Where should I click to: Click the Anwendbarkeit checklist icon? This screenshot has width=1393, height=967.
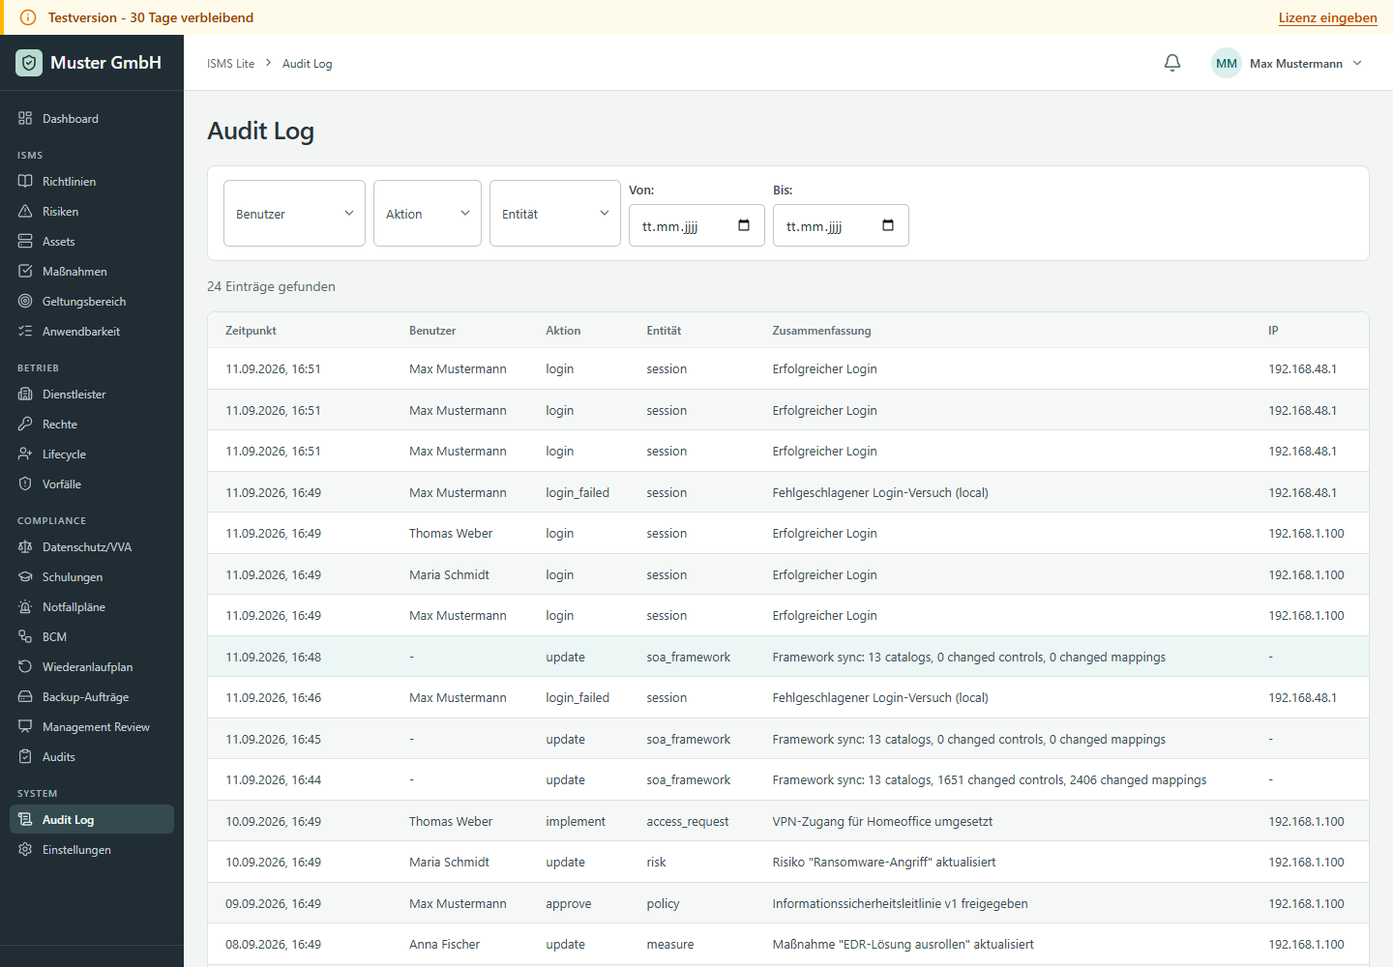tap(25, 331)
